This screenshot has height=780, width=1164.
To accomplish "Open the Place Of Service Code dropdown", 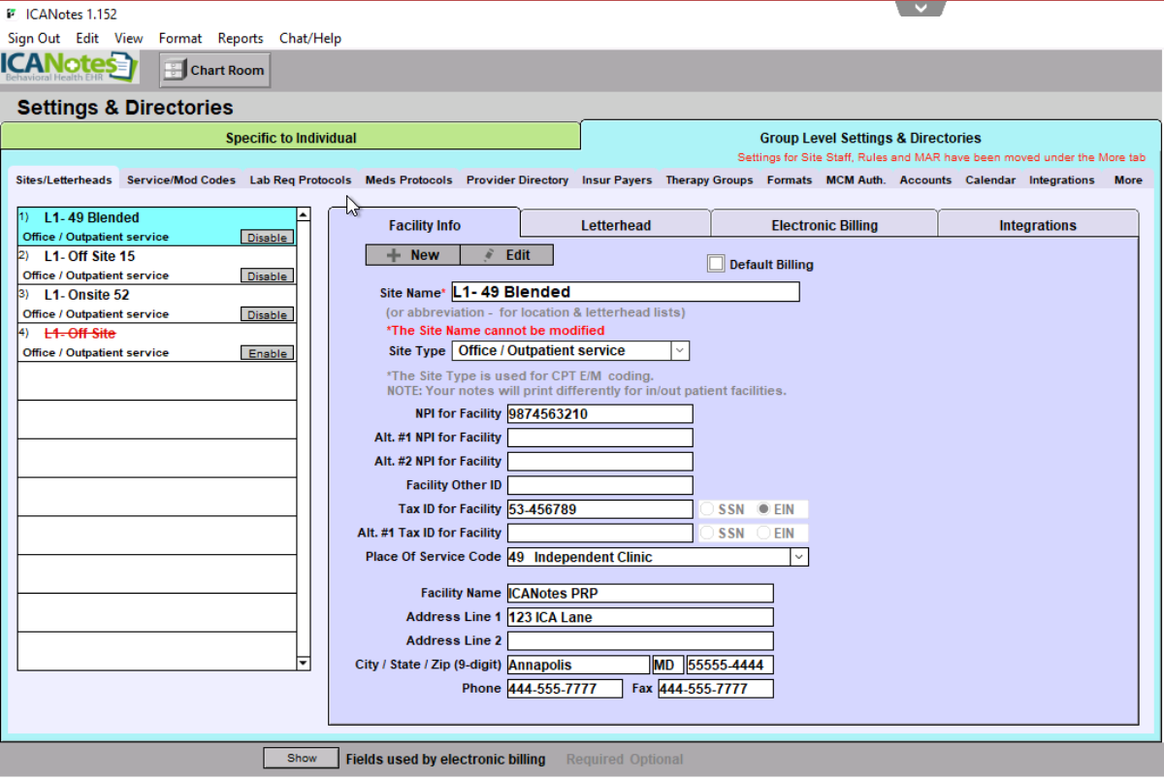I will click(798, 558).
